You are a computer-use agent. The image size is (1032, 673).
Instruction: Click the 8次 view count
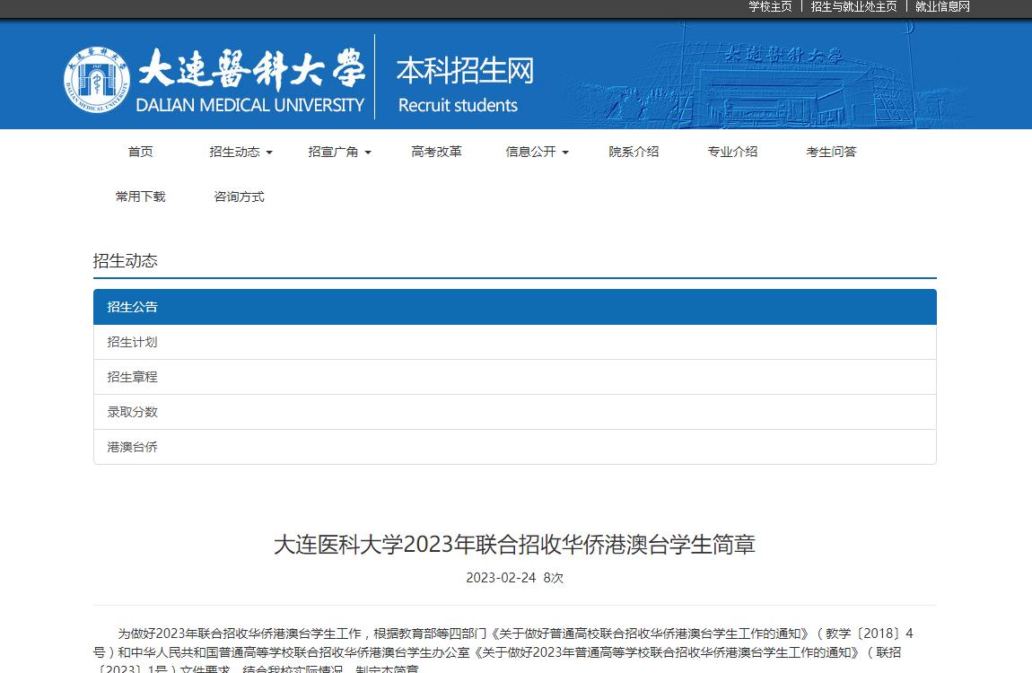click(x=554, y=578)
